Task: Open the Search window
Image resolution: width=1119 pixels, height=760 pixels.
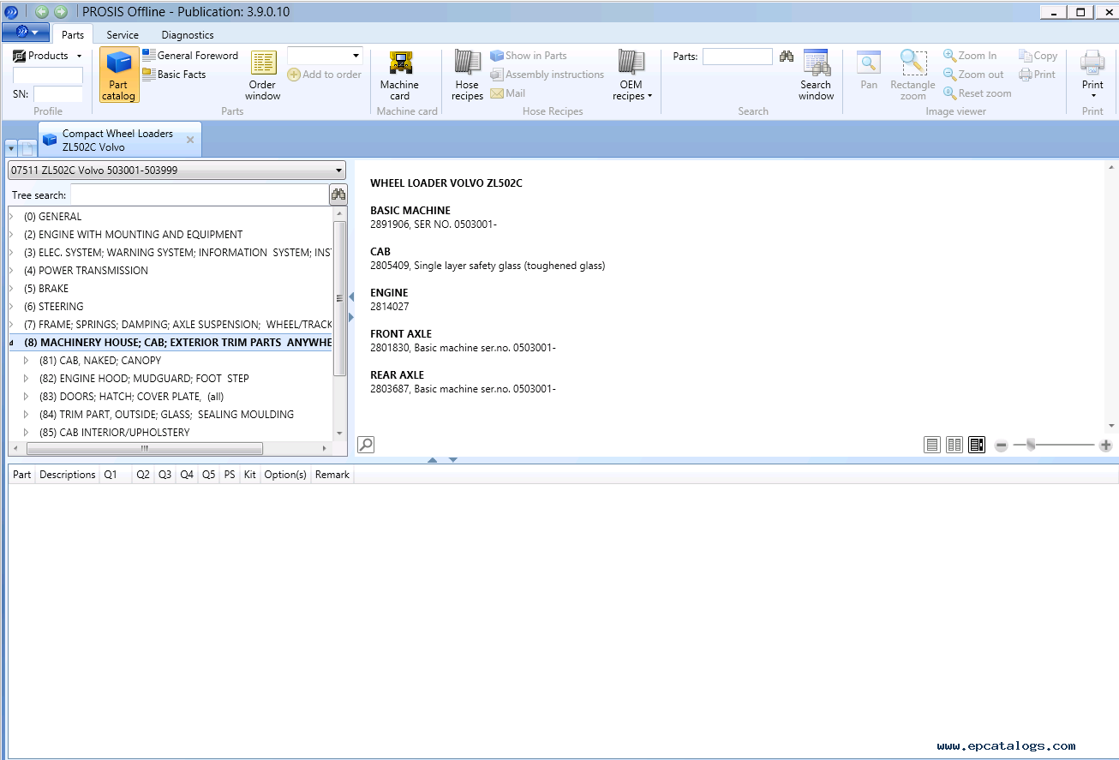Action: (816, 75)
